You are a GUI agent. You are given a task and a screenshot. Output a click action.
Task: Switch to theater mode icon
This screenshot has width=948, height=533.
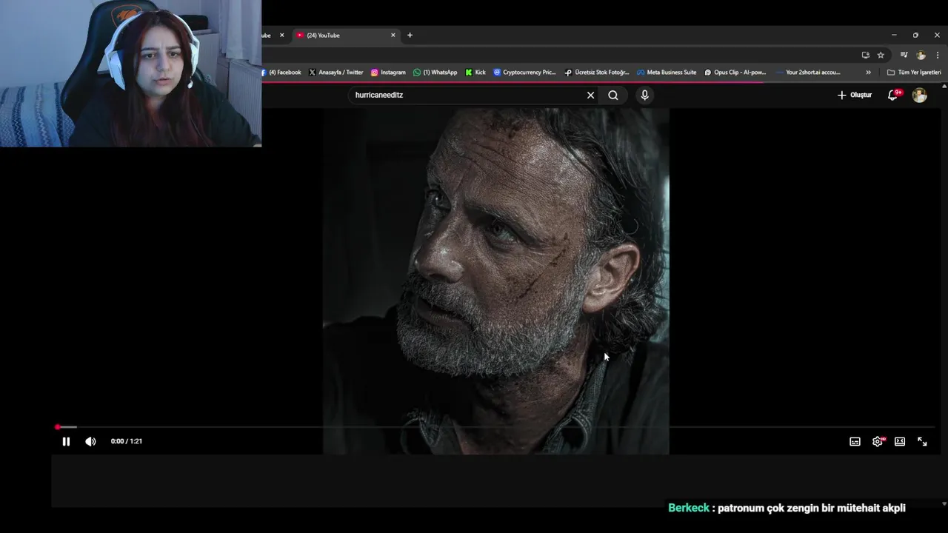tap(900, 441)
